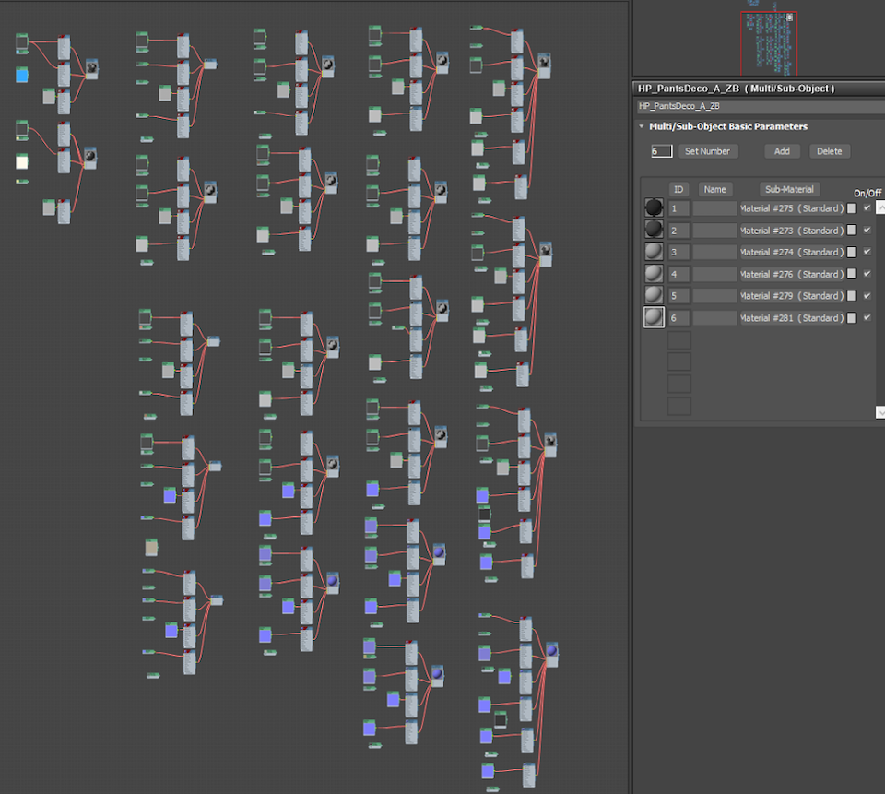Click the material preview sphere for ID 2

tap(654, 231)
